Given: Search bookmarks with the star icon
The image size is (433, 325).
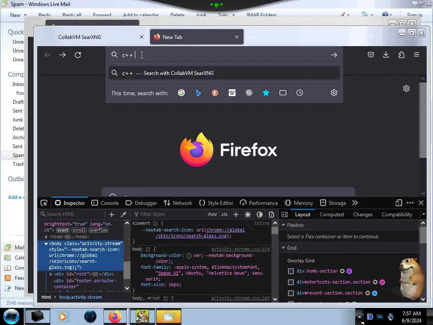Looking at the screenshot, I should coord(266,93).
